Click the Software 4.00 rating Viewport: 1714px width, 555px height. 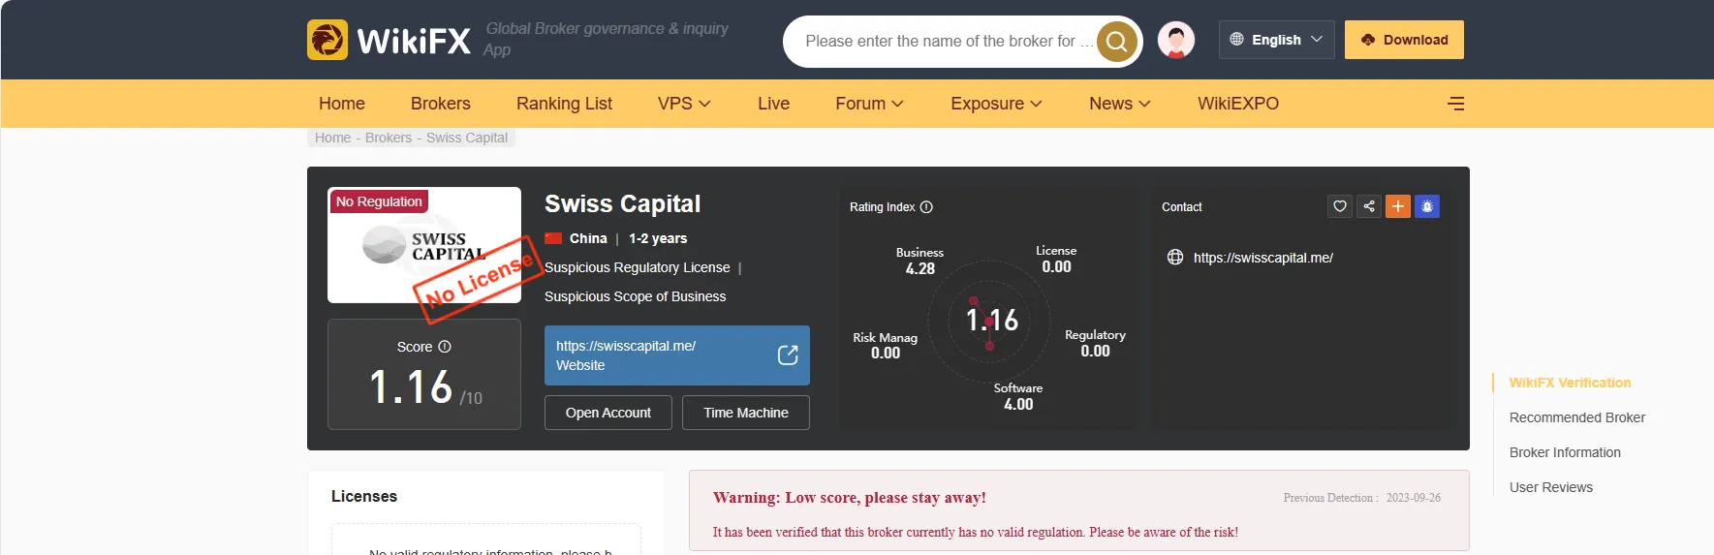pos(1018,396)
